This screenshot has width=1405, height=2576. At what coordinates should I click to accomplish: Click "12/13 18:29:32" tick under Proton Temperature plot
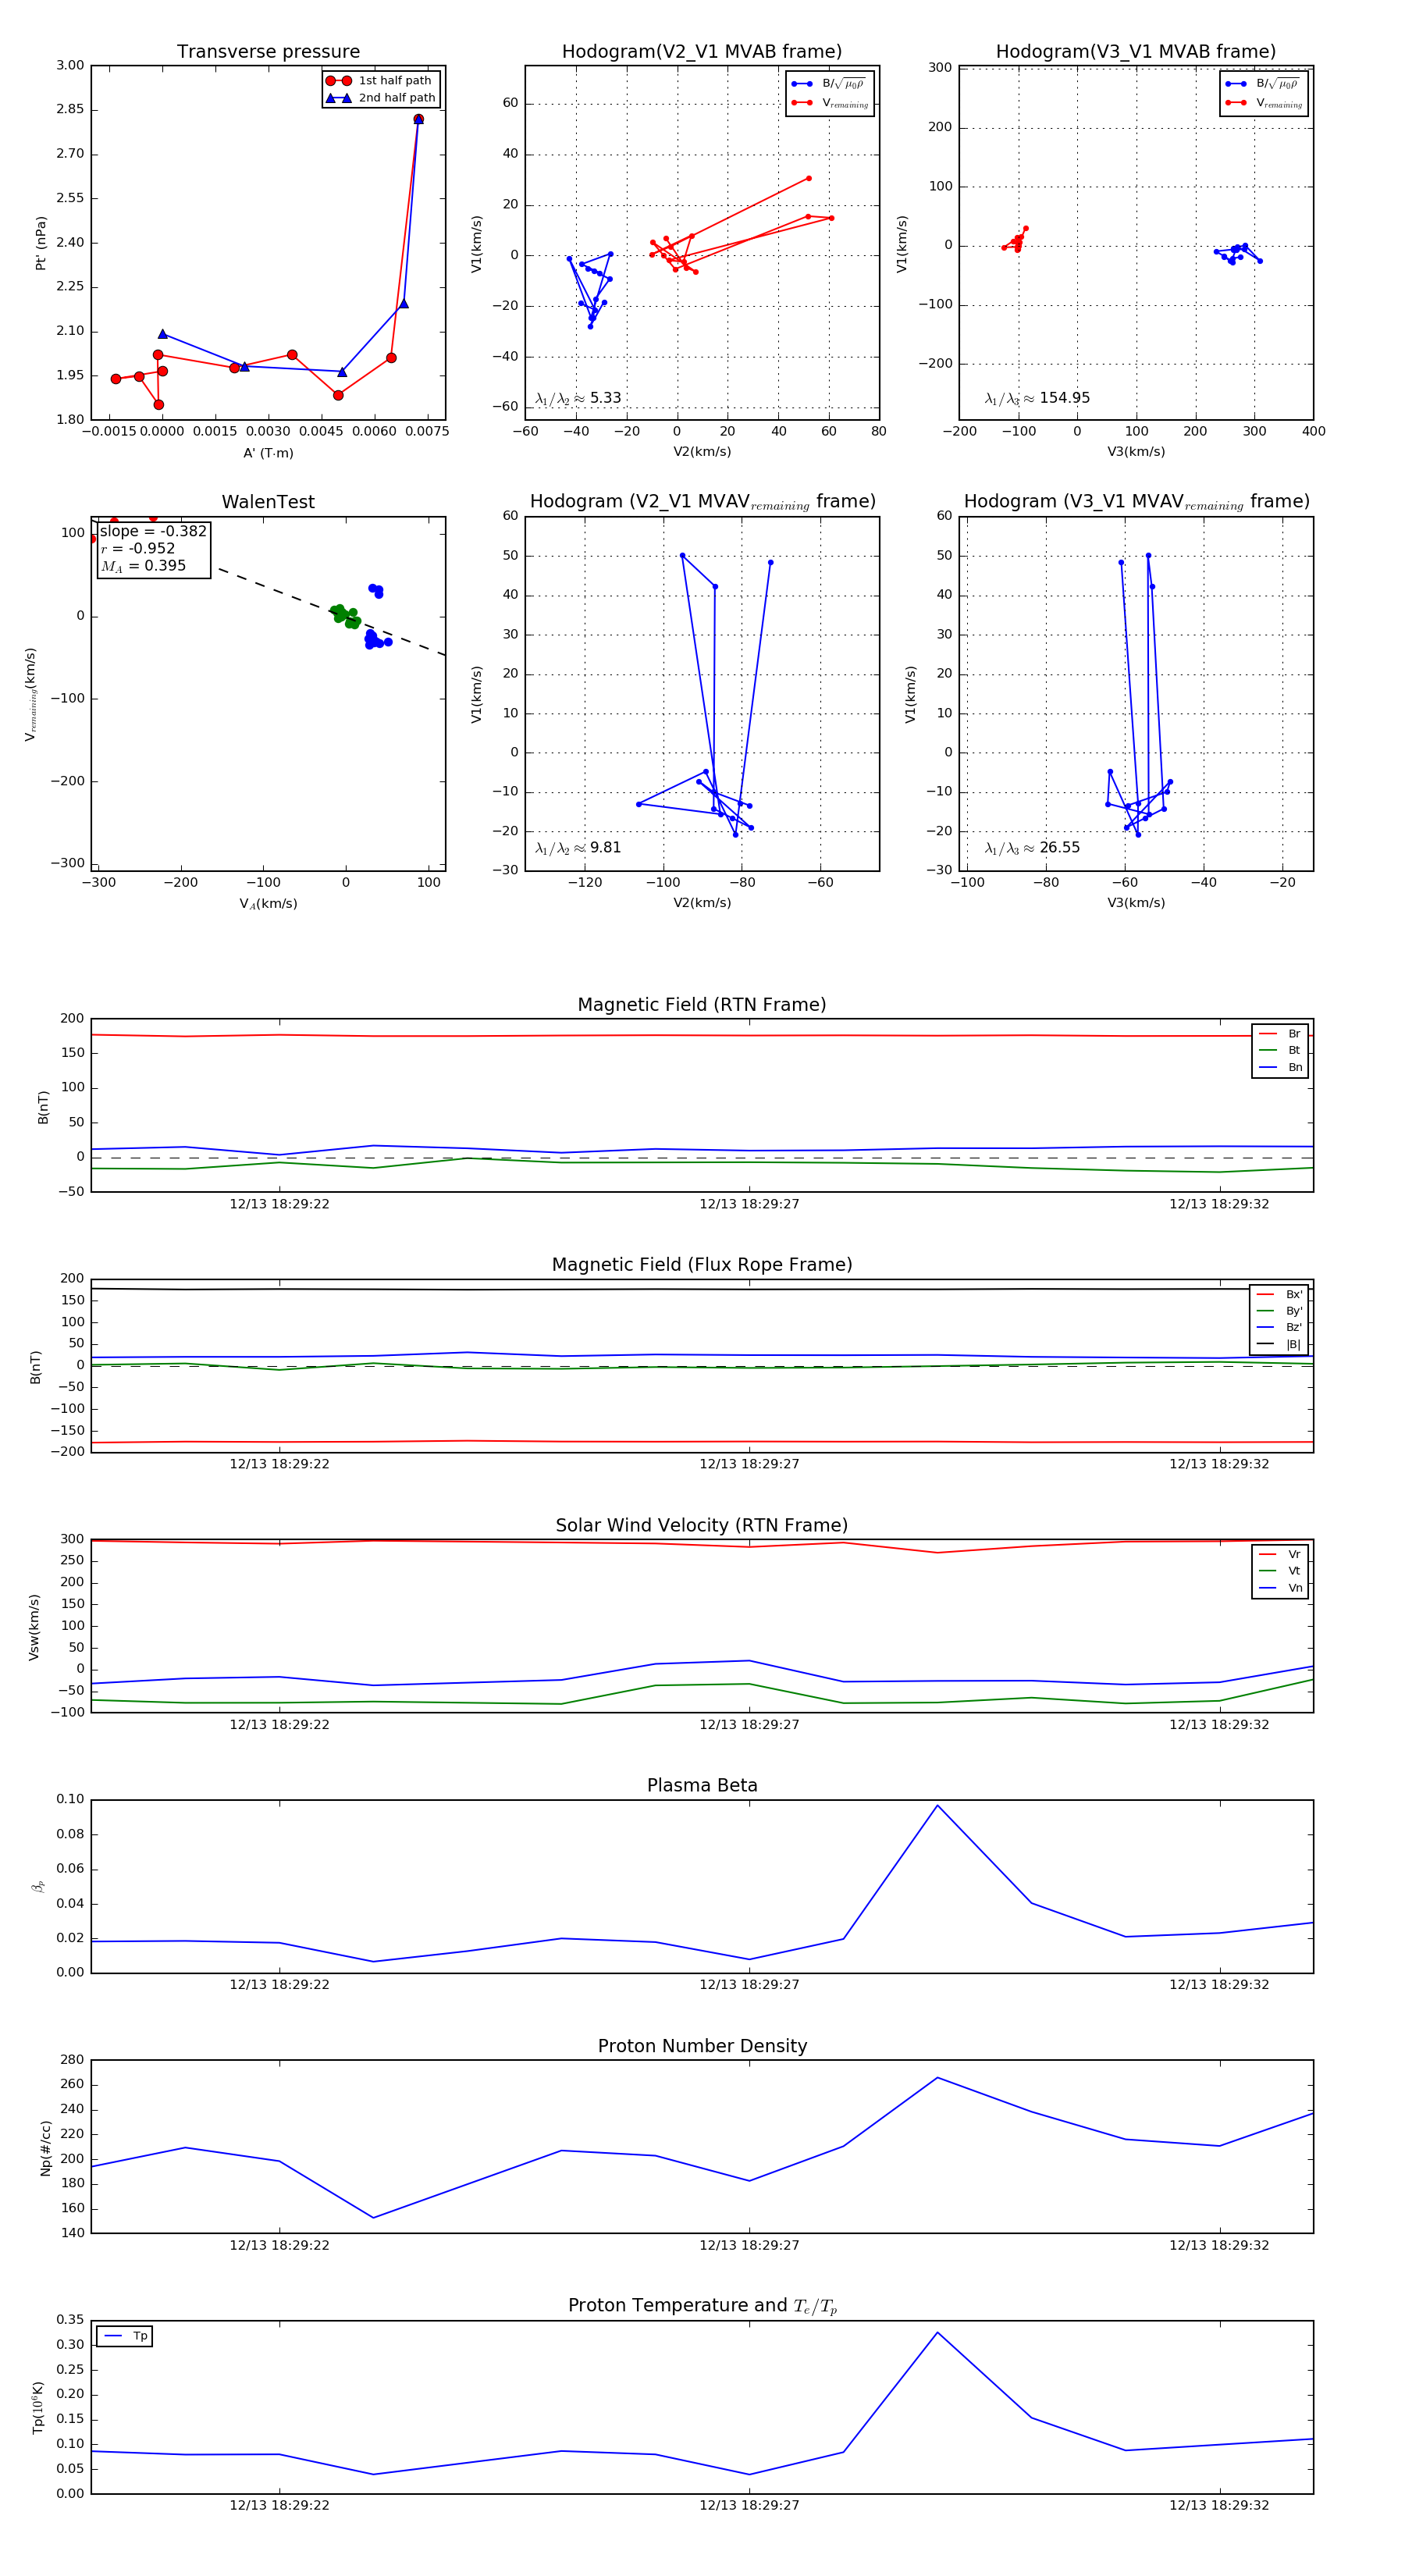click(1219, 2506)
